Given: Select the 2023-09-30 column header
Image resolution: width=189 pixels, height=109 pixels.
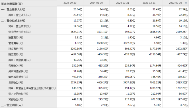Looking at the screenshot, I should coord(175,3).
